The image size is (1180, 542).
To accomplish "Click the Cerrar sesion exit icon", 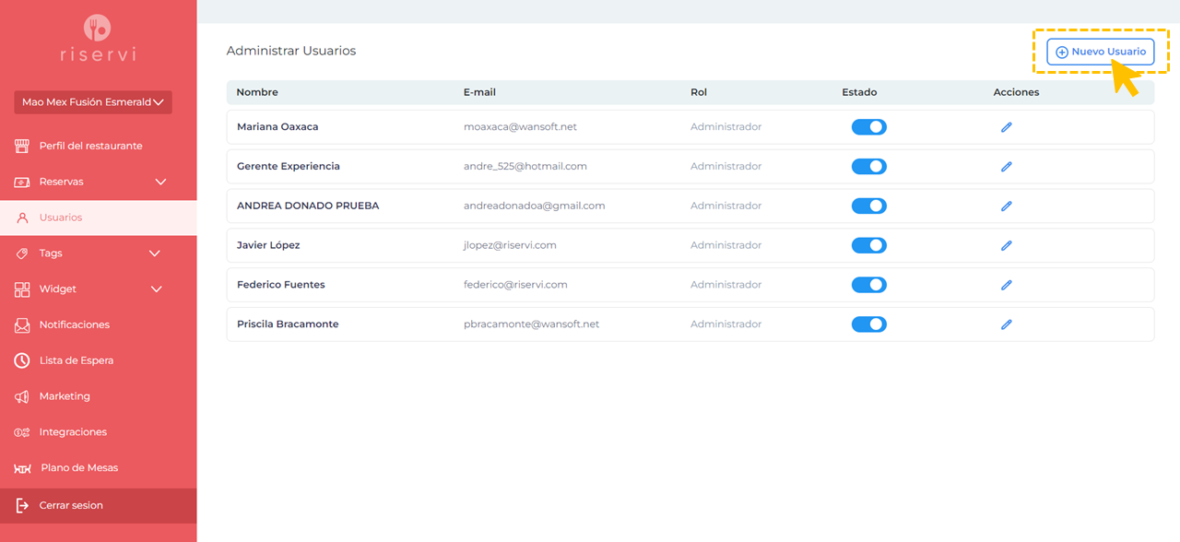I will coord(22,505).
